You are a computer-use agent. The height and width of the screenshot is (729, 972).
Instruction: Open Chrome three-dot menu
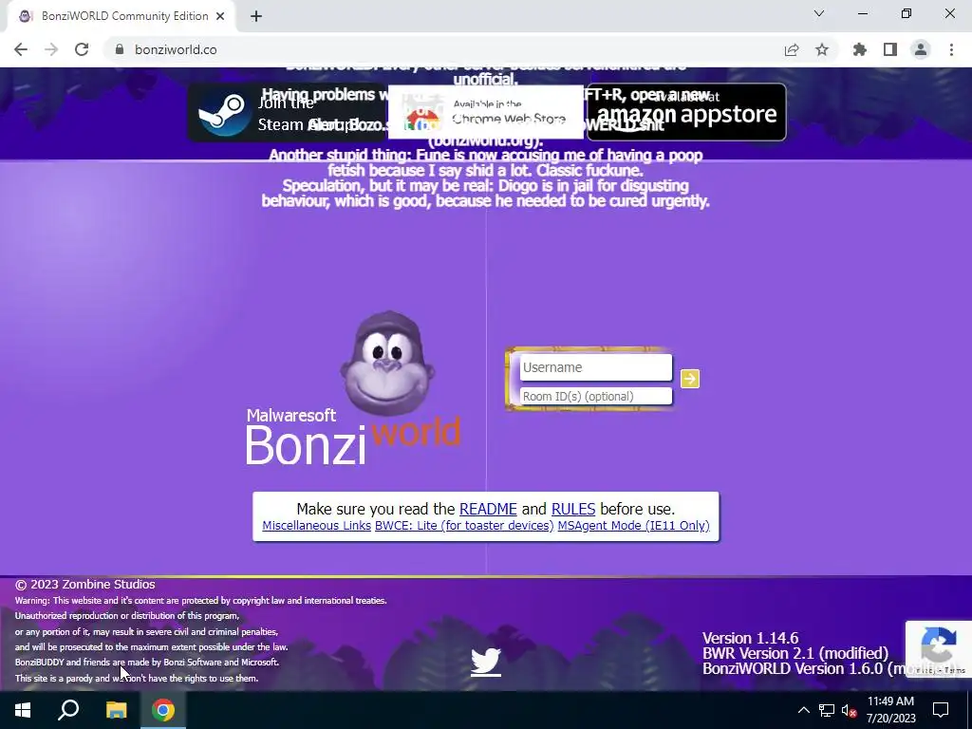[x=951, y=49]
